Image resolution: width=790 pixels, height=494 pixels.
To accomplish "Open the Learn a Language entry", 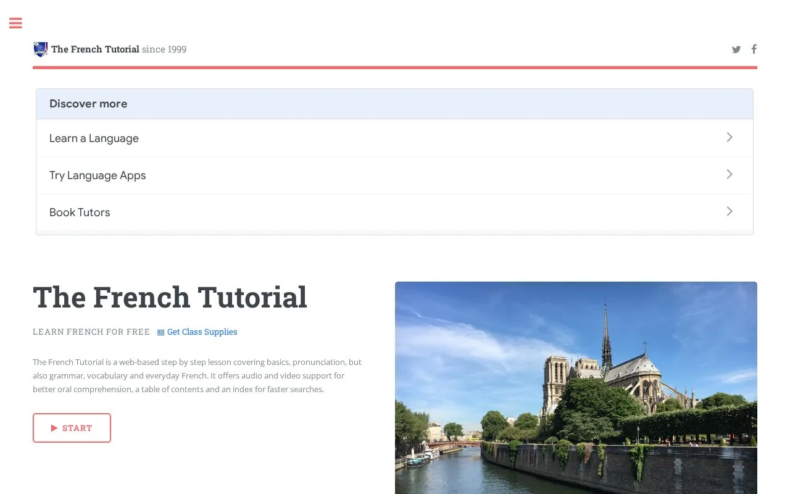I will click(394, 138).
